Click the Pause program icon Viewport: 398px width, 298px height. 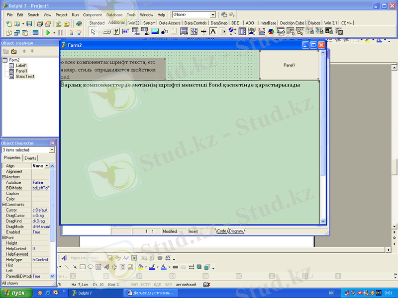pyautogui.click(x=60, y=33)
